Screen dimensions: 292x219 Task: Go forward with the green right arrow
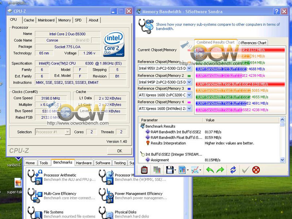point(220,170)
